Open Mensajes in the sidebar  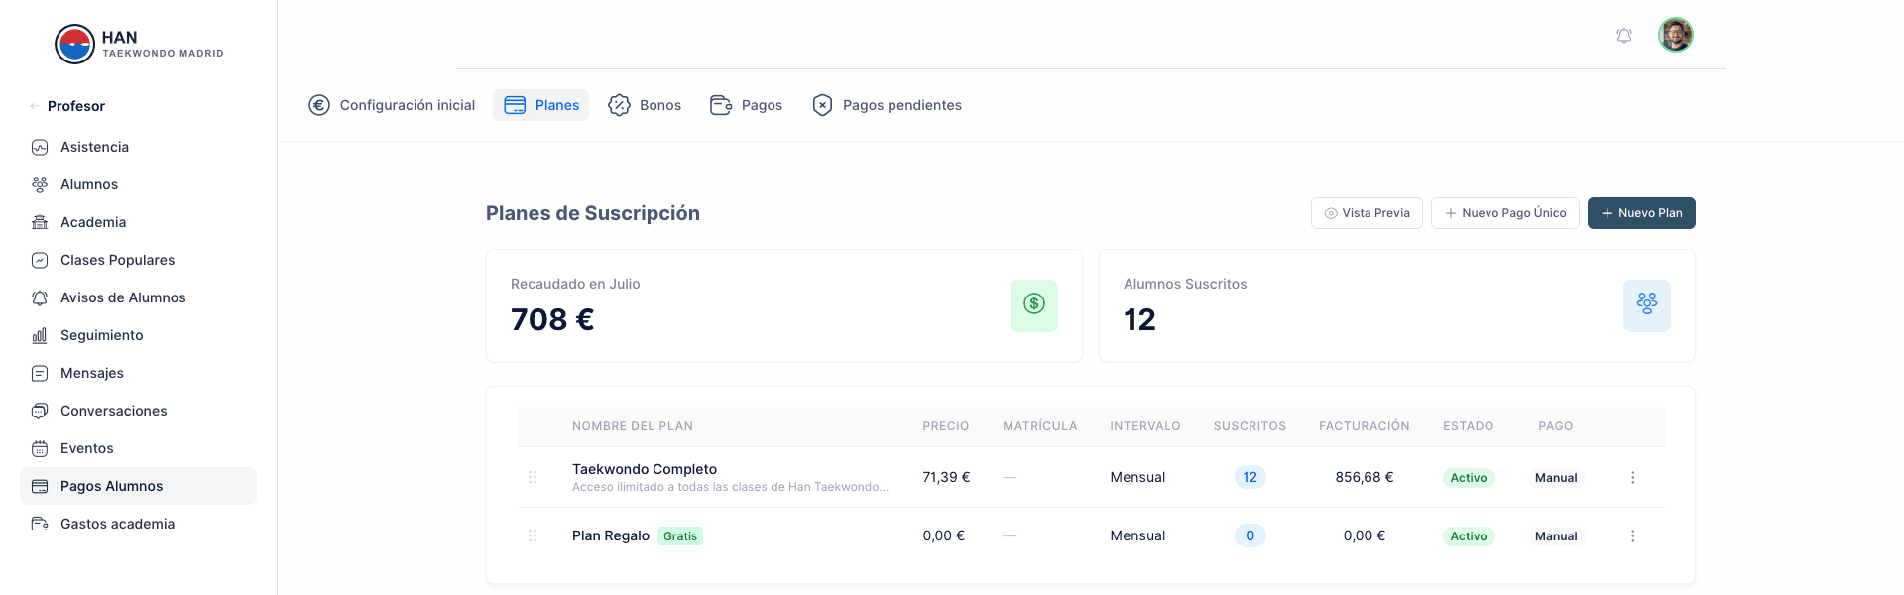138,373
